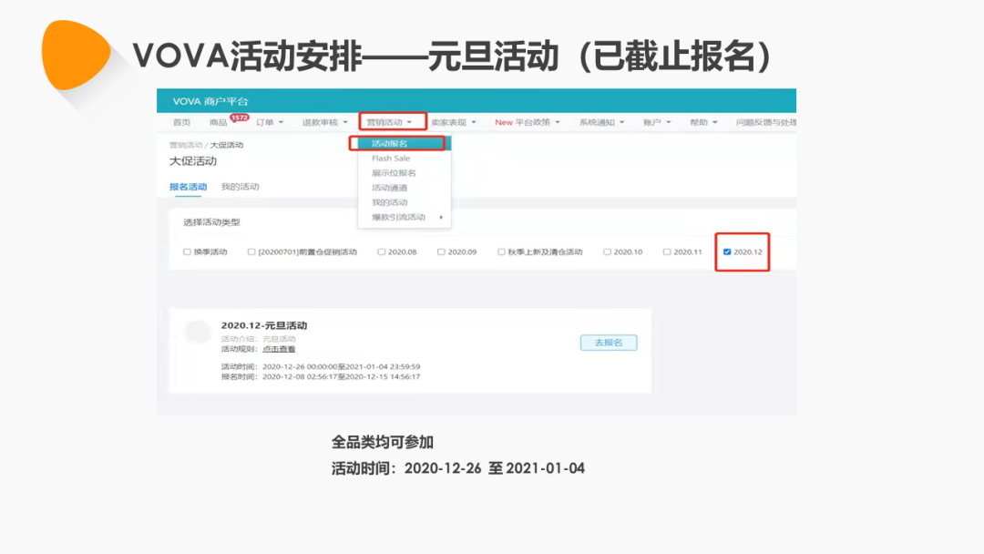984x554 pixels.
Task: Tick the 2020.11 checkbox
Action: tap(666, 252)
